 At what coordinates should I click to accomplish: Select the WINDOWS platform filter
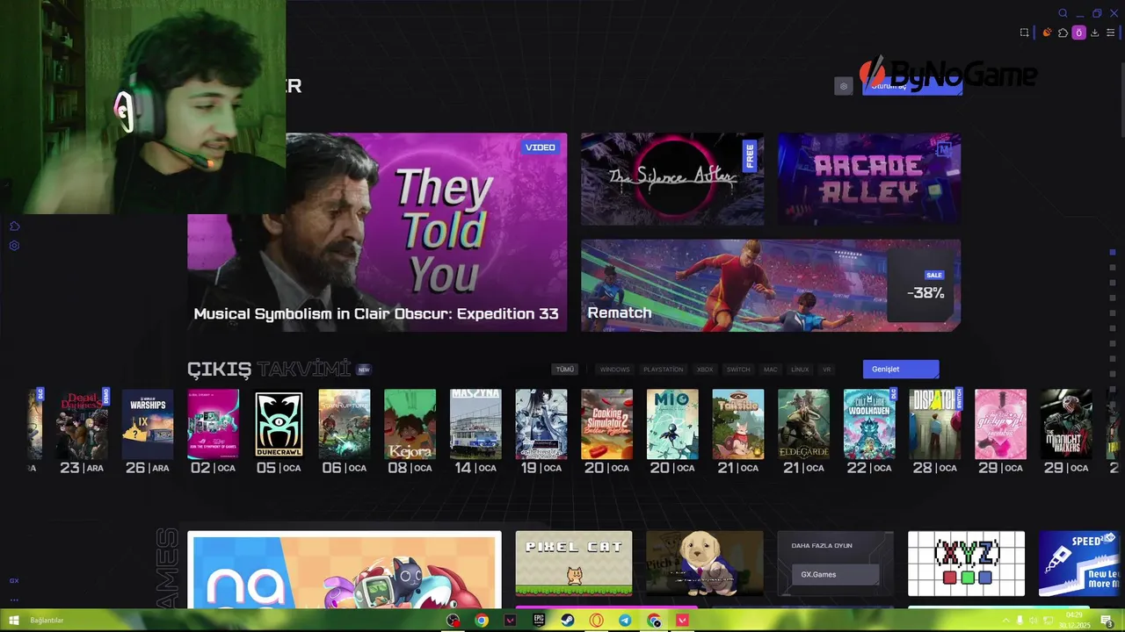point(614,370)
